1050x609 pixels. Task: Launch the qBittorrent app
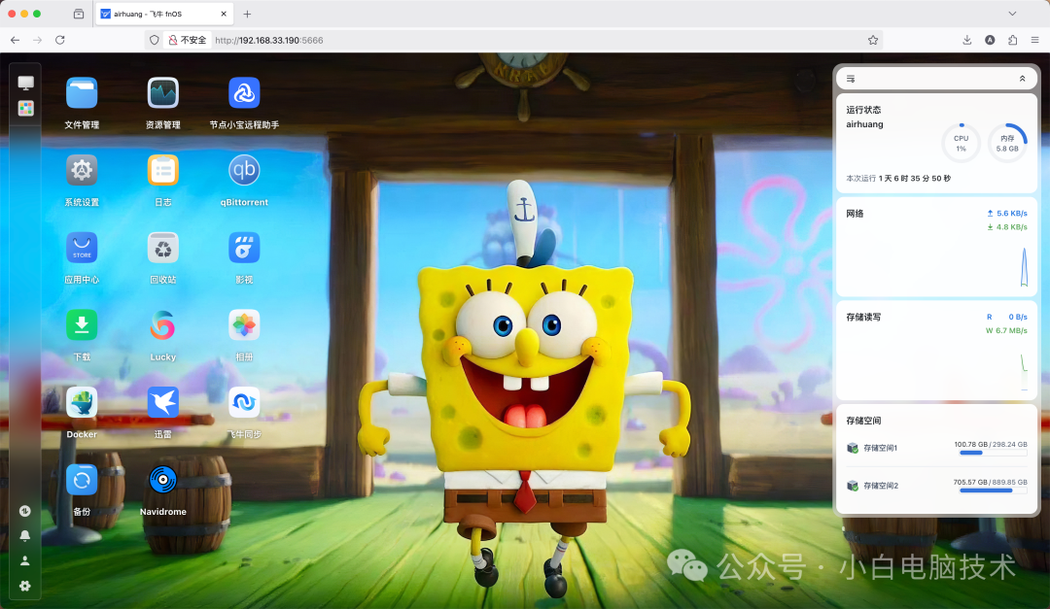point(244,171)
